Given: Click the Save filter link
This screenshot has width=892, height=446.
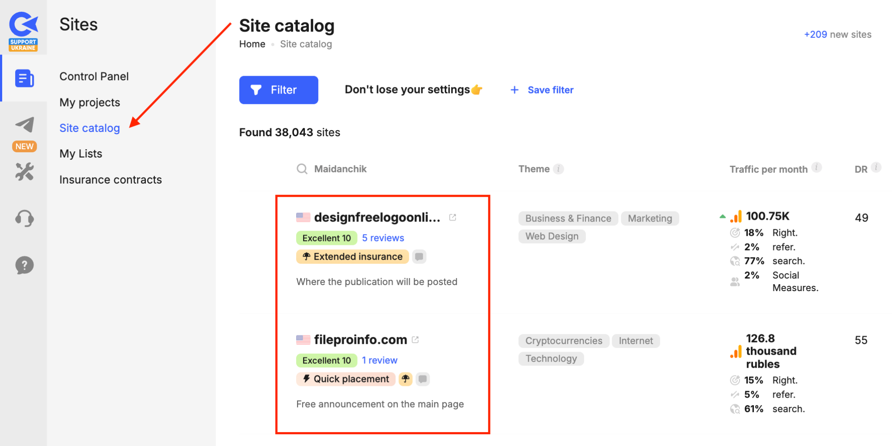Looking at the screenshot, I should pos(542,90).
